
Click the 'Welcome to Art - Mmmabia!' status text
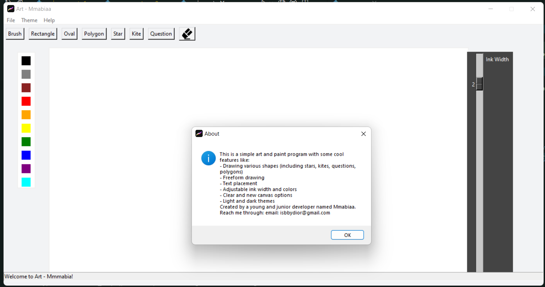[39, 277]
